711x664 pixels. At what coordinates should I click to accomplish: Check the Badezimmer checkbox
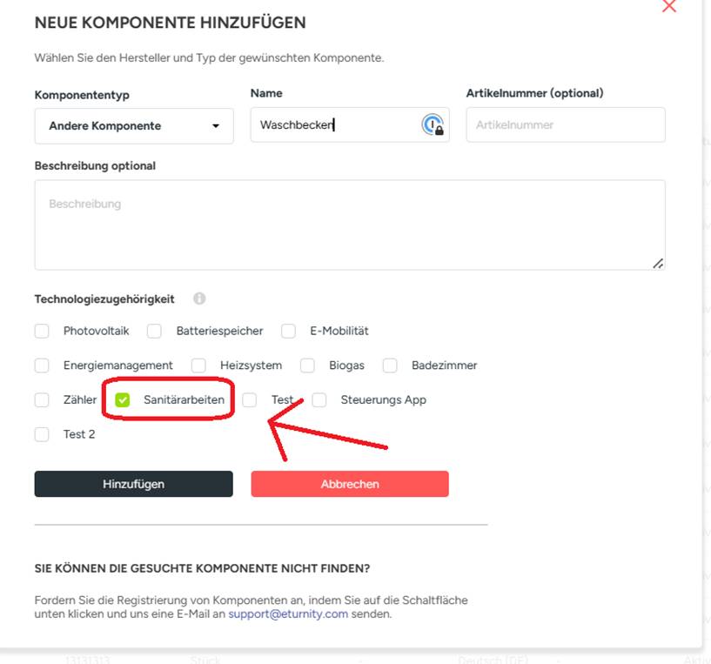[x=390, y=366]
